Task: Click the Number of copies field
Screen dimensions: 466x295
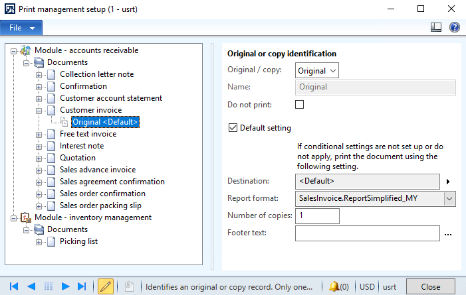Action: click(x=317, y=216)
